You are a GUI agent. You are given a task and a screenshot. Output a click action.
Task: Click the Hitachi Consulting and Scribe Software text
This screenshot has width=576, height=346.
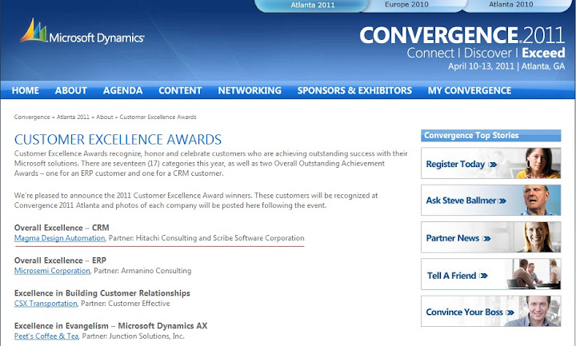[x=220, y=238]
